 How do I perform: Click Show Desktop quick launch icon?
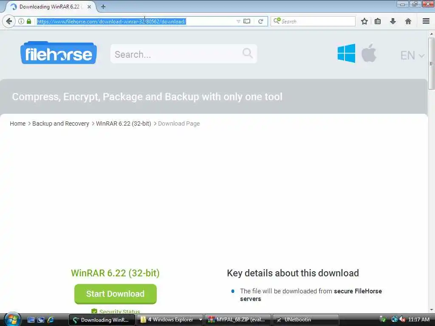point(31,320)
